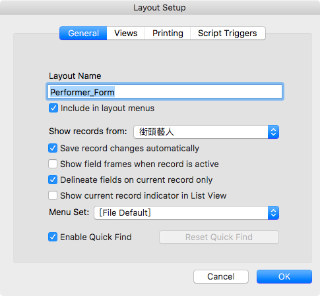Click the Layout Name text field
The width and height of the screenshot is (320, 296).
(165, 91)
